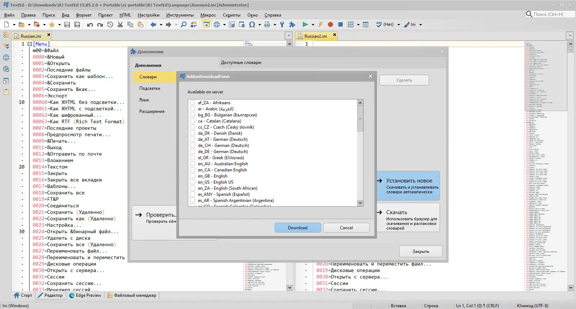This screenshot has height=309, width=576.
Task: Click the highlighted preview panel toolbar icon
Action: 206,24
